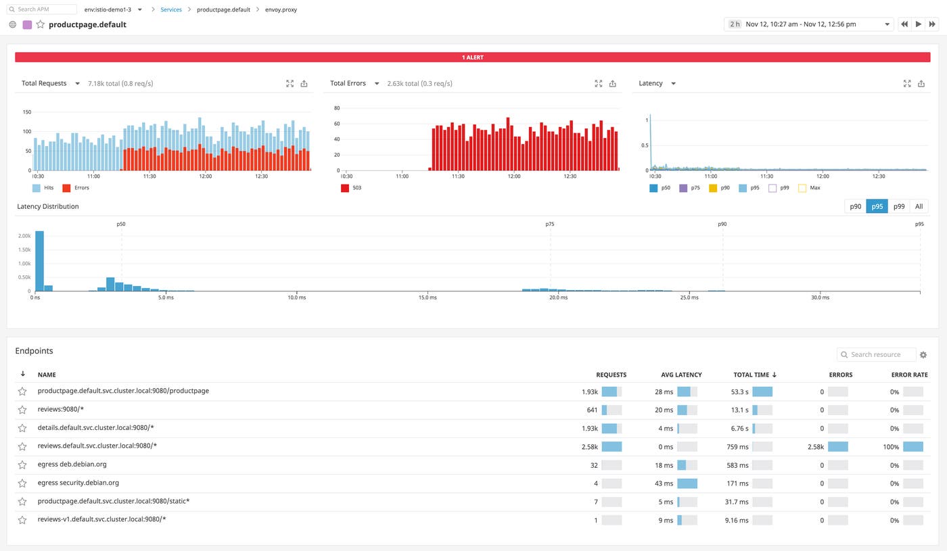
Task: Star the productpage.default service
Action: (x=40, y=24)
